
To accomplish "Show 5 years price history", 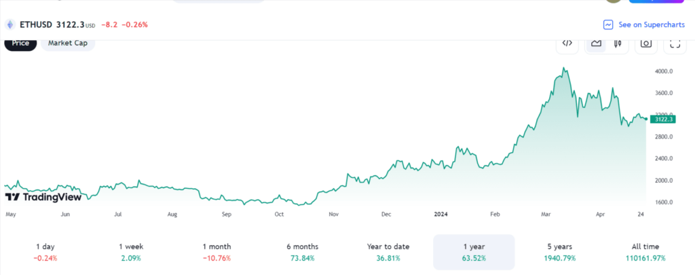I will coord(561,252).
